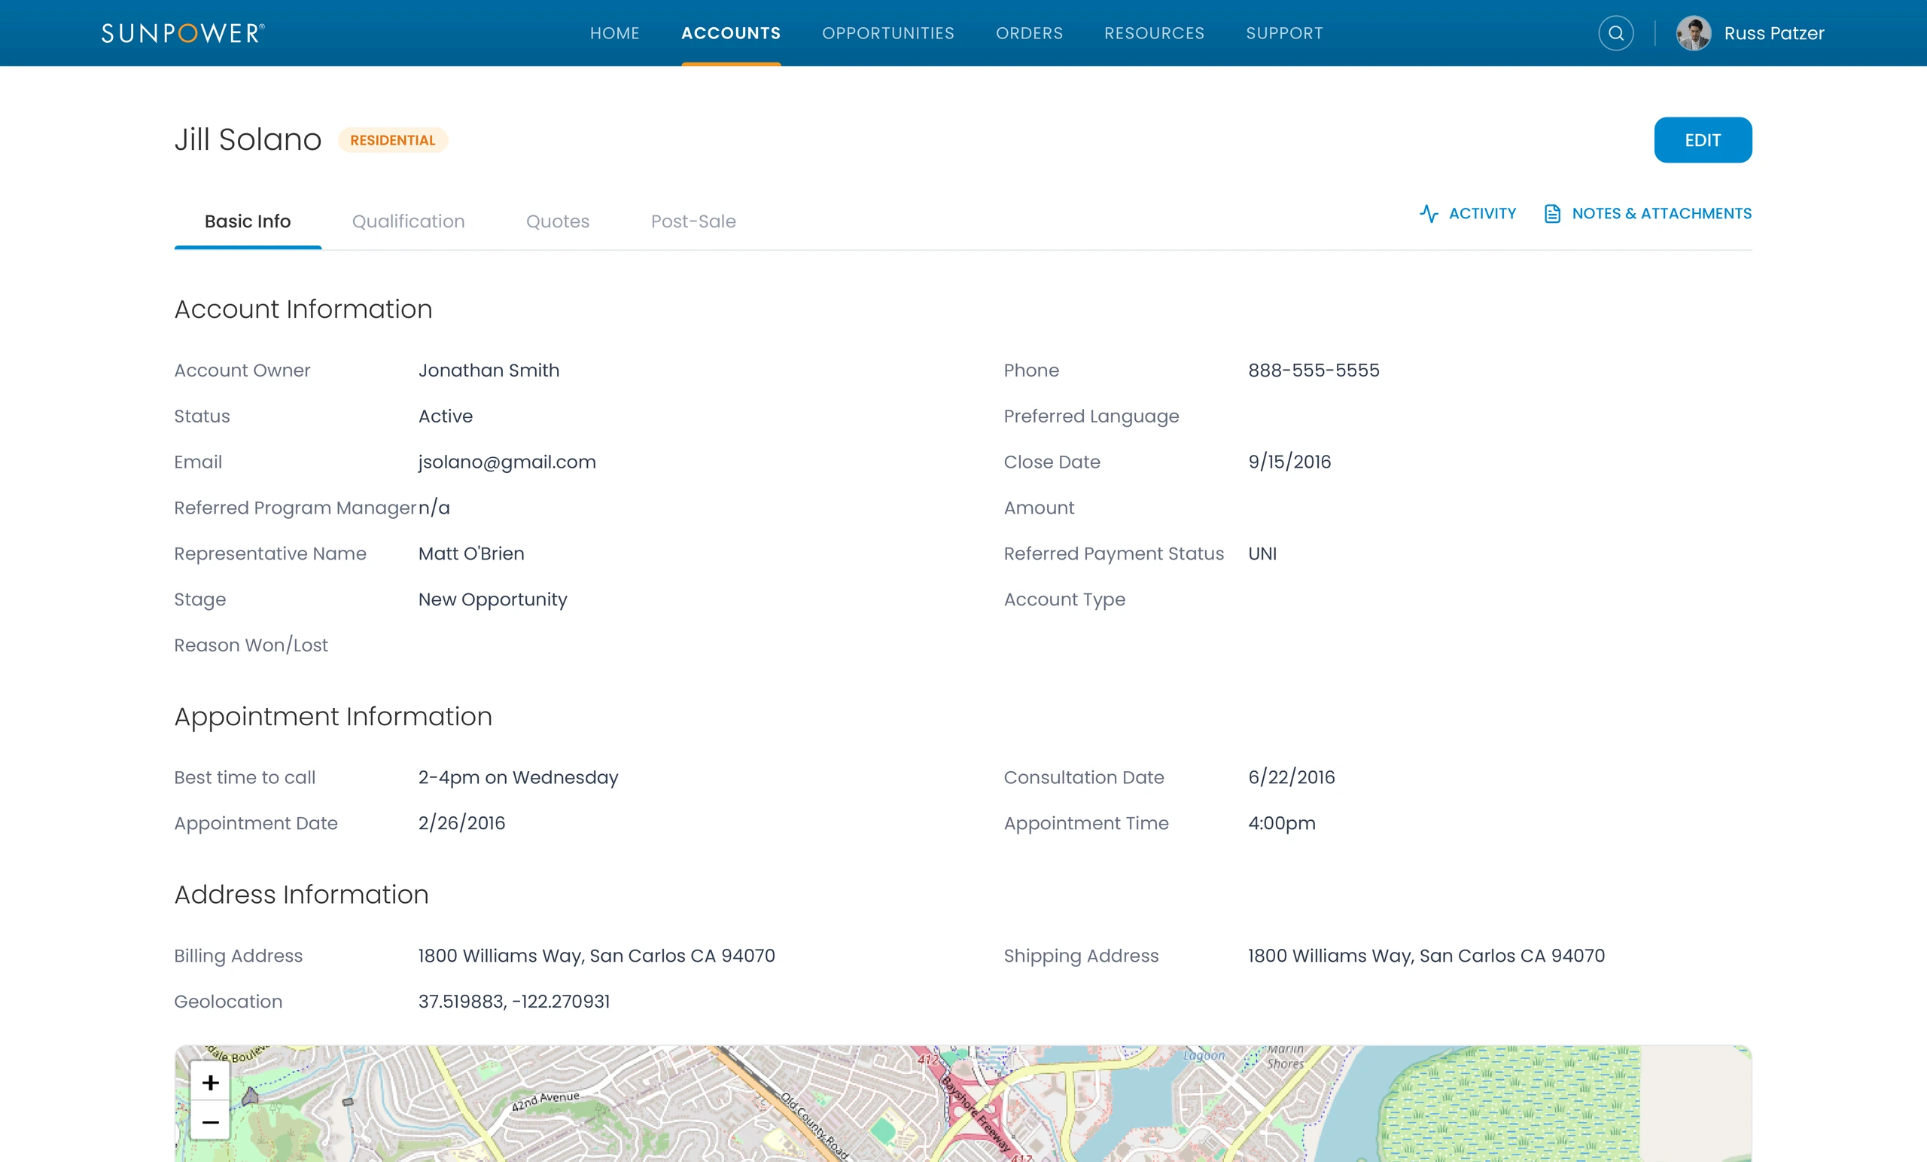This screenshot has width=1927, height=1162.
Task: Go to the Home menu
Action: pyautogui.click(x=615, y=33)
